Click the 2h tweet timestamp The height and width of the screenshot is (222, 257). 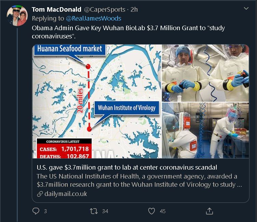tap(134, 9)
